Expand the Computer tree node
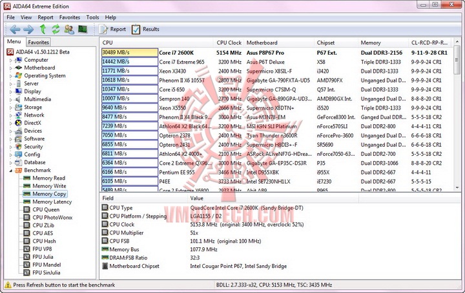Viewport: 465px width, 293px height. pyautogui.click(x=11, y=61)
